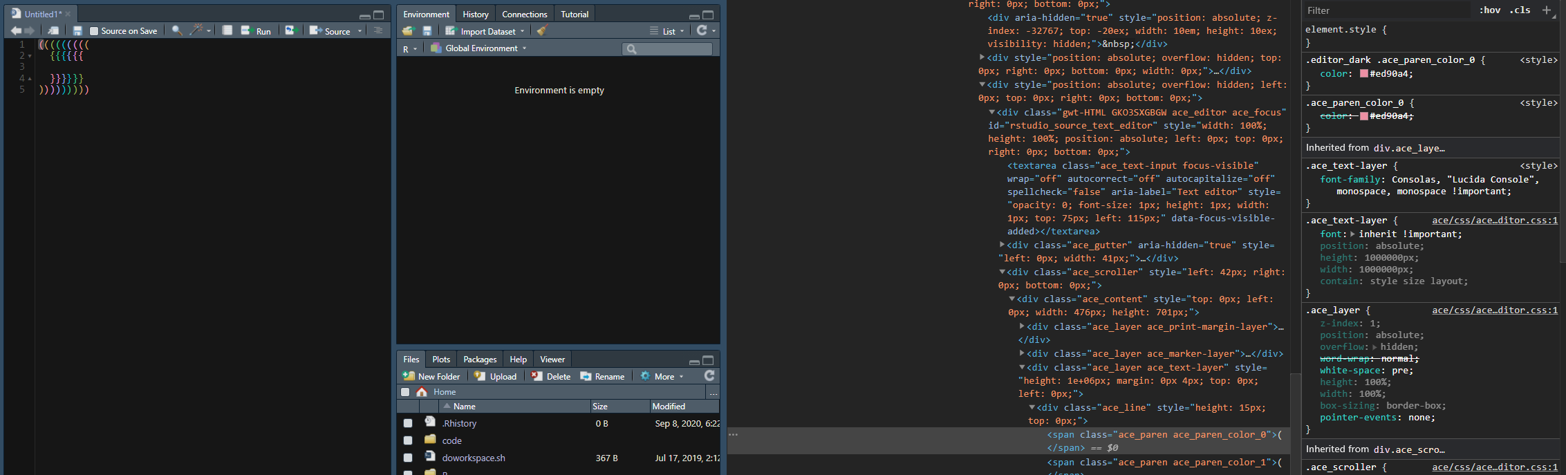Re-run previous code region icon

click(x=291, y=30)
